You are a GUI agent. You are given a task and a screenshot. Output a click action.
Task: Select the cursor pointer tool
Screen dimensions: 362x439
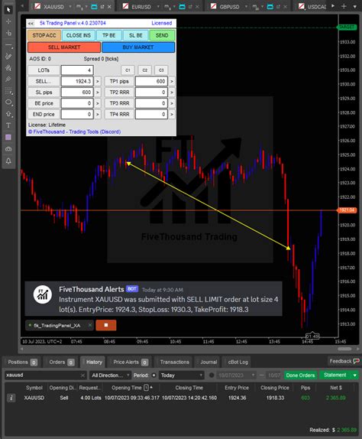pyautogui.click(x=8, y=10)
